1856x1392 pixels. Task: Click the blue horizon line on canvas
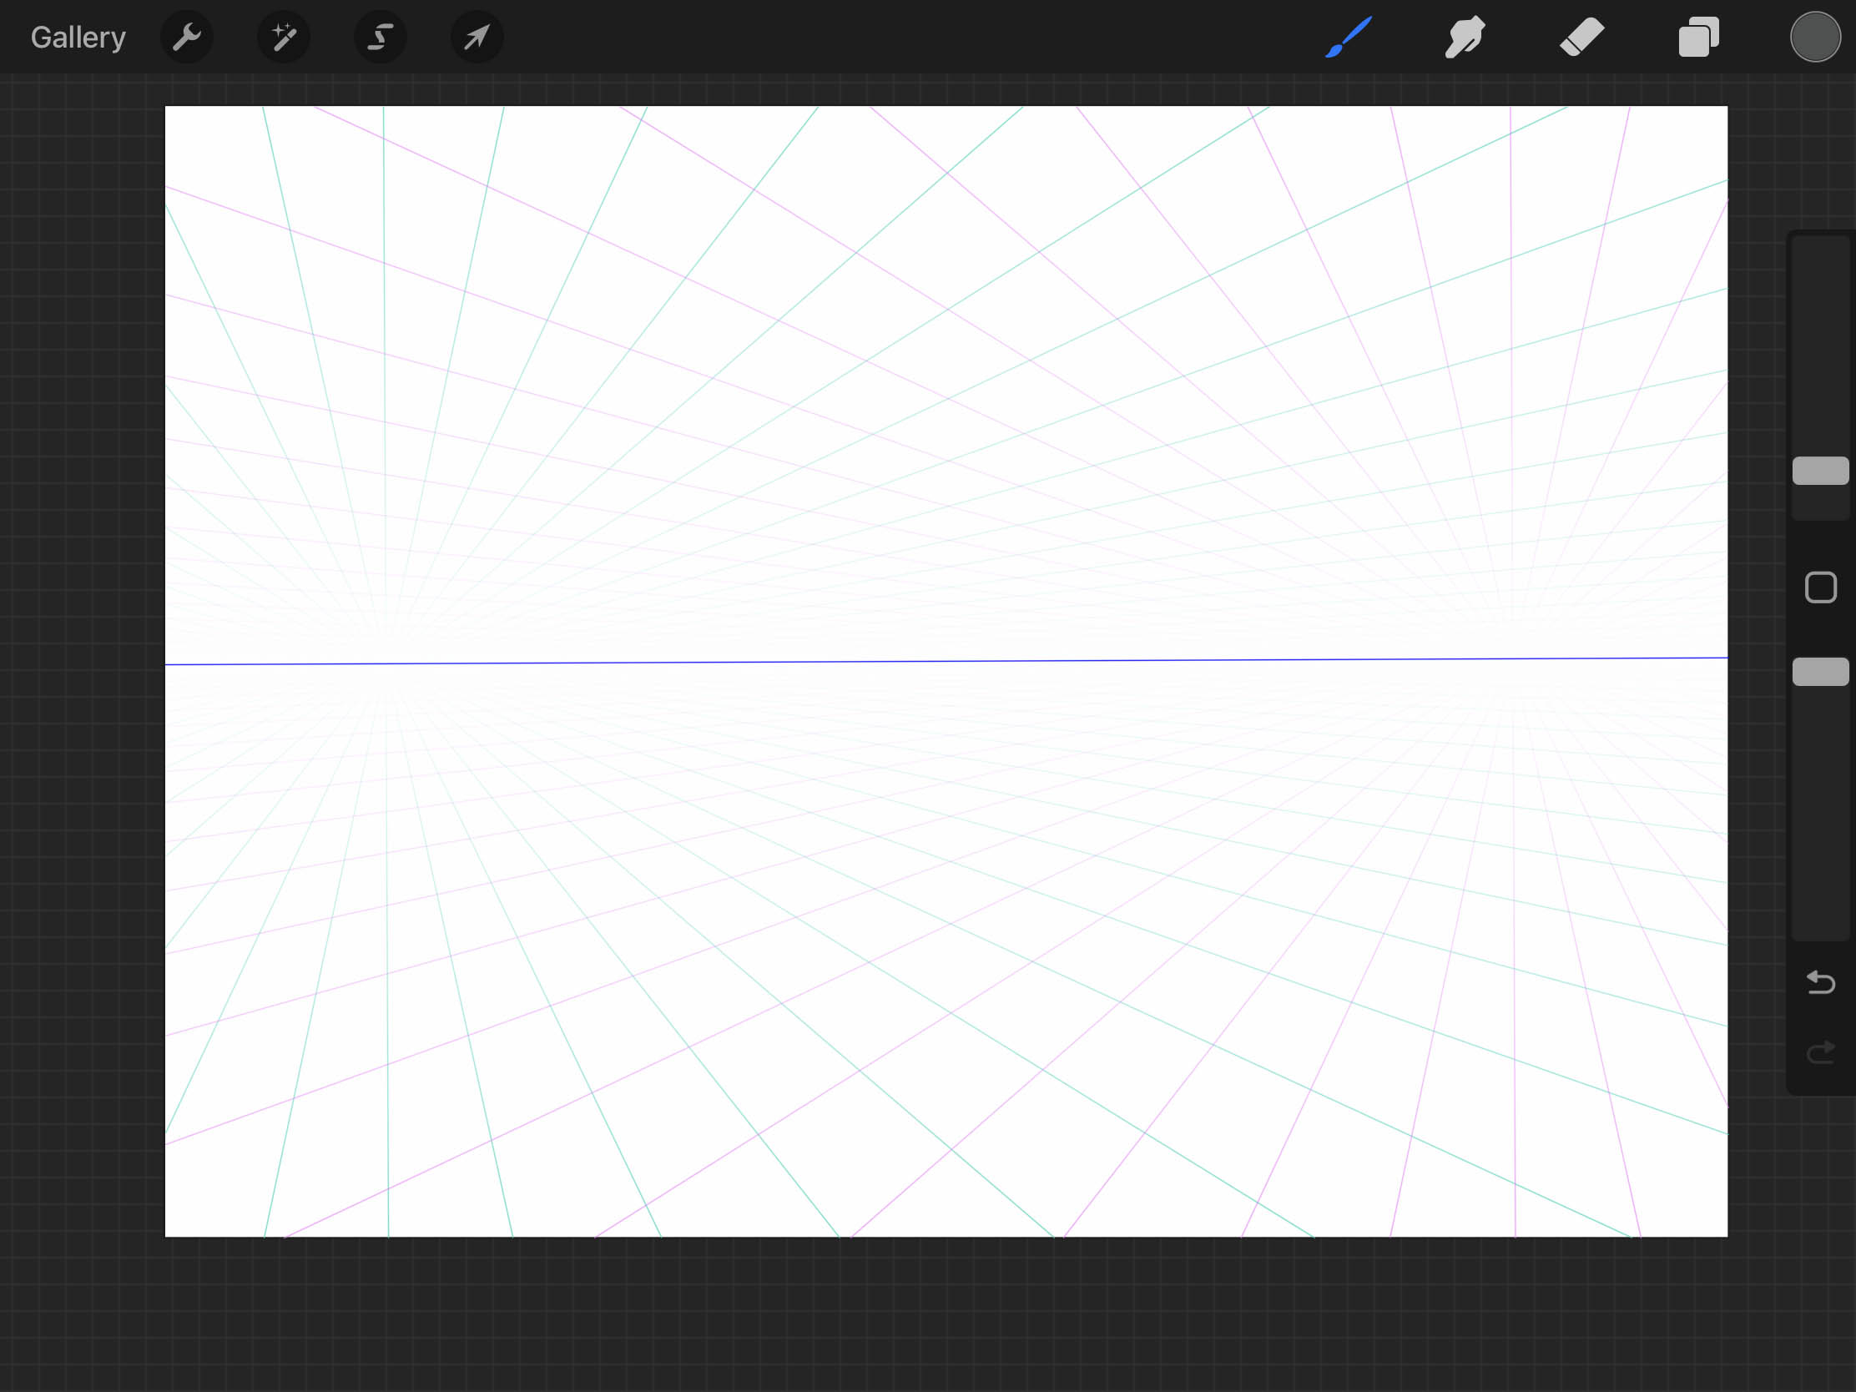[x=946, y=661]
